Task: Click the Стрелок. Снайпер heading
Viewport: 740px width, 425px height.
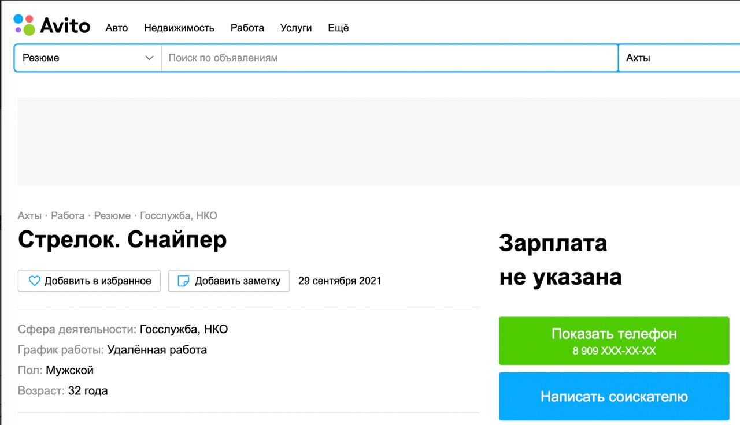Action: click(x=123, y=240)
